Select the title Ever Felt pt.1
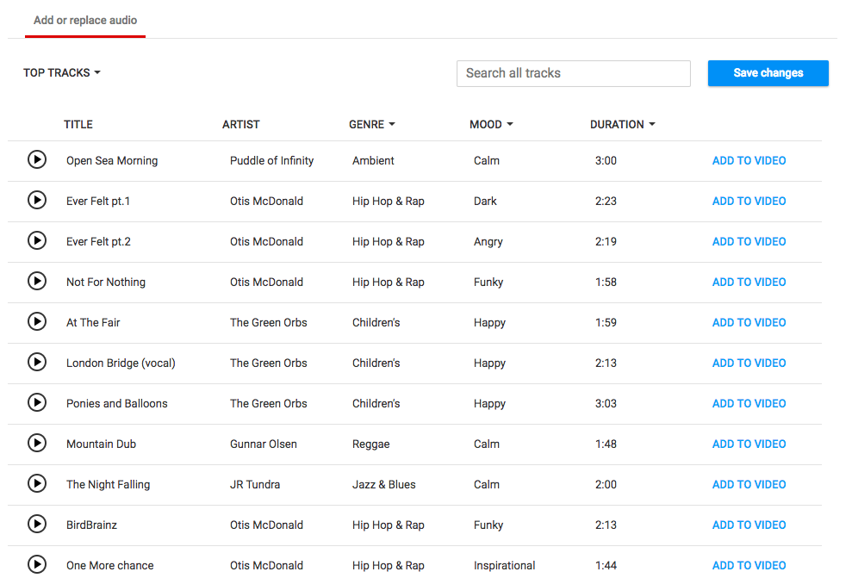The width and height of the screenshot is (852, 578). click(x=98, y=202)
